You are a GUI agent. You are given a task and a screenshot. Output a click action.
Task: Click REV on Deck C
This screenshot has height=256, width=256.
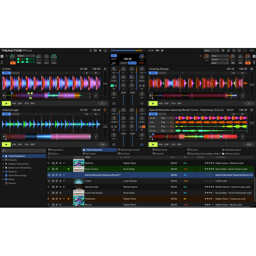click(33, 145)
